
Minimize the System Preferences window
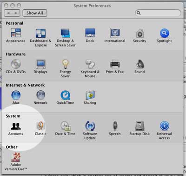[13, 6]
